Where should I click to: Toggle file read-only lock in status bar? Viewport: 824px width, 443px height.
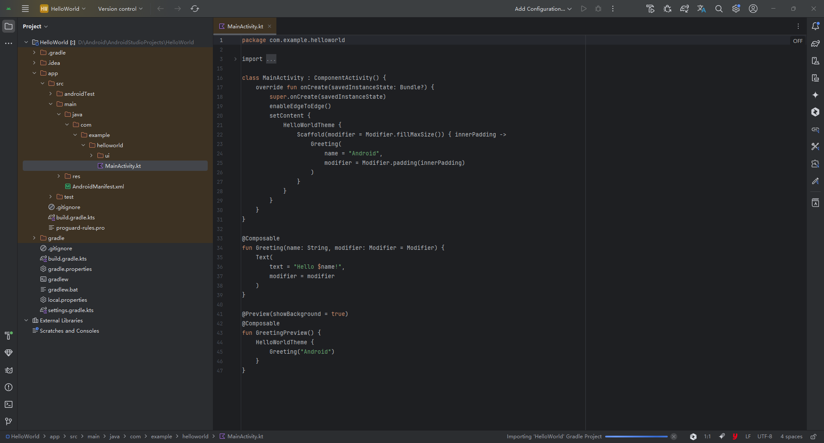coord(813,437)
